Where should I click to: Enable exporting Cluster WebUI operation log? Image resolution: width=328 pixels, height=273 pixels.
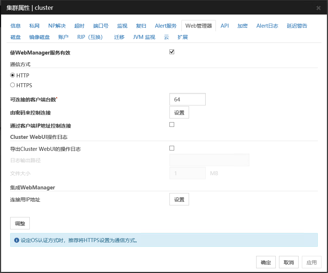click(172, 148)
